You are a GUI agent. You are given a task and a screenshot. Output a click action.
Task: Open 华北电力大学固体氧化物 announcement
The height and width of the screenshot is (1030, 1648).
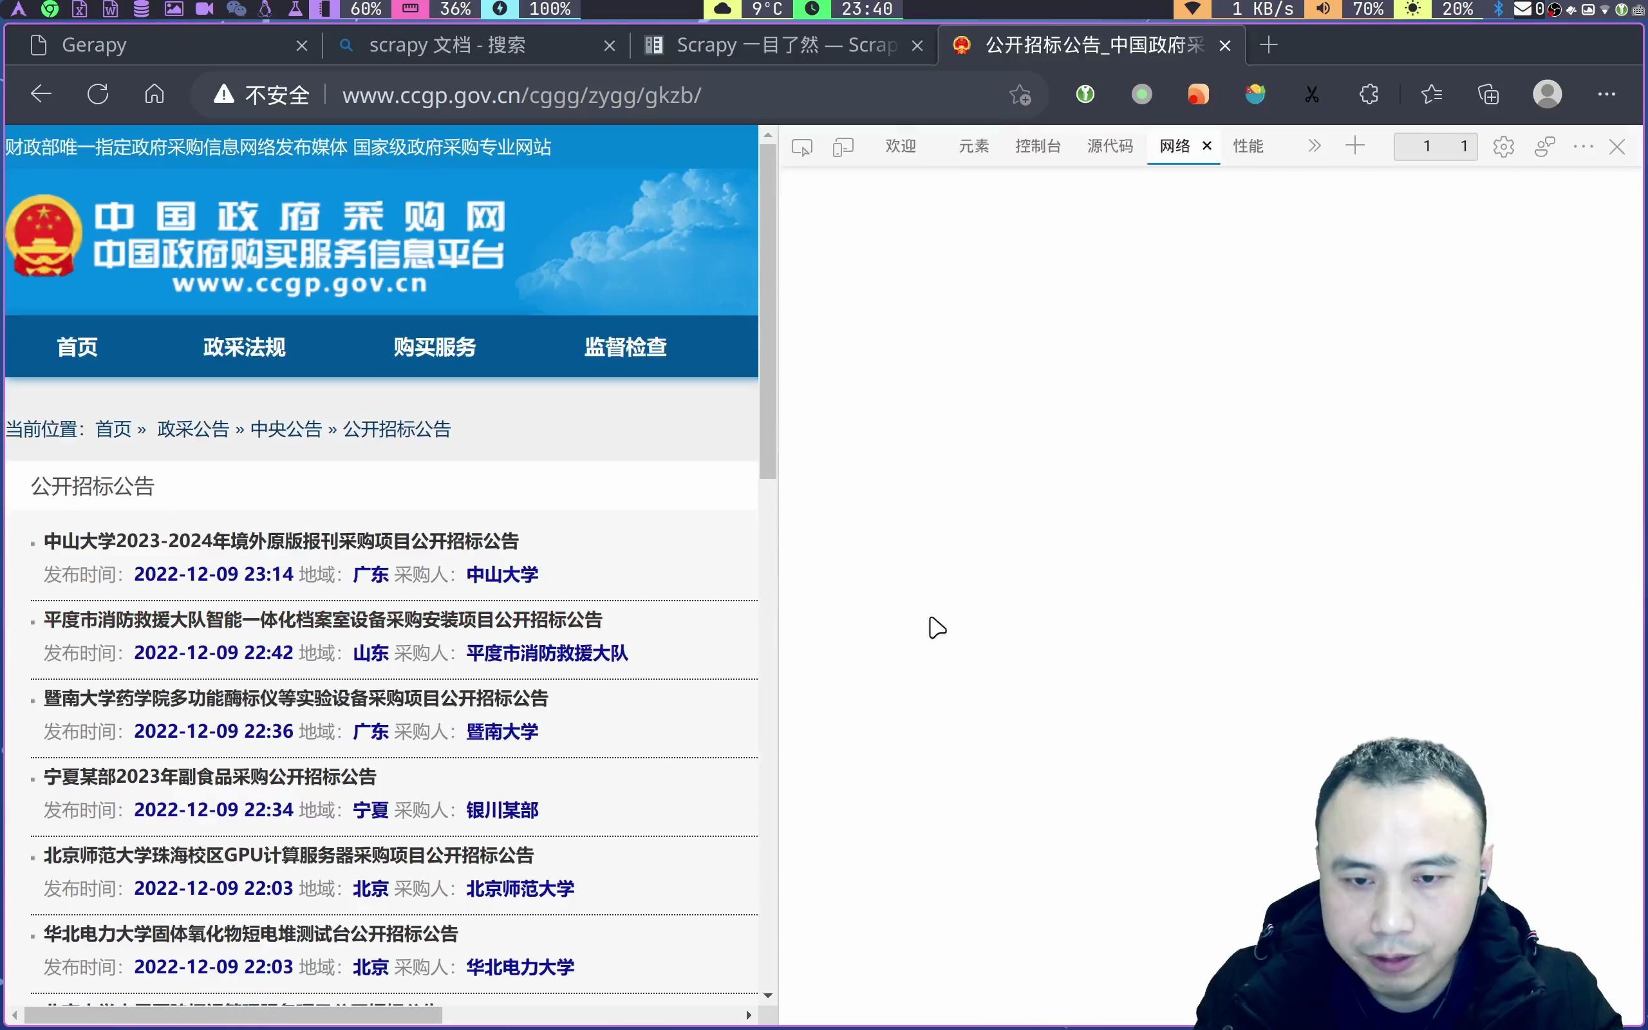point(250,933)
